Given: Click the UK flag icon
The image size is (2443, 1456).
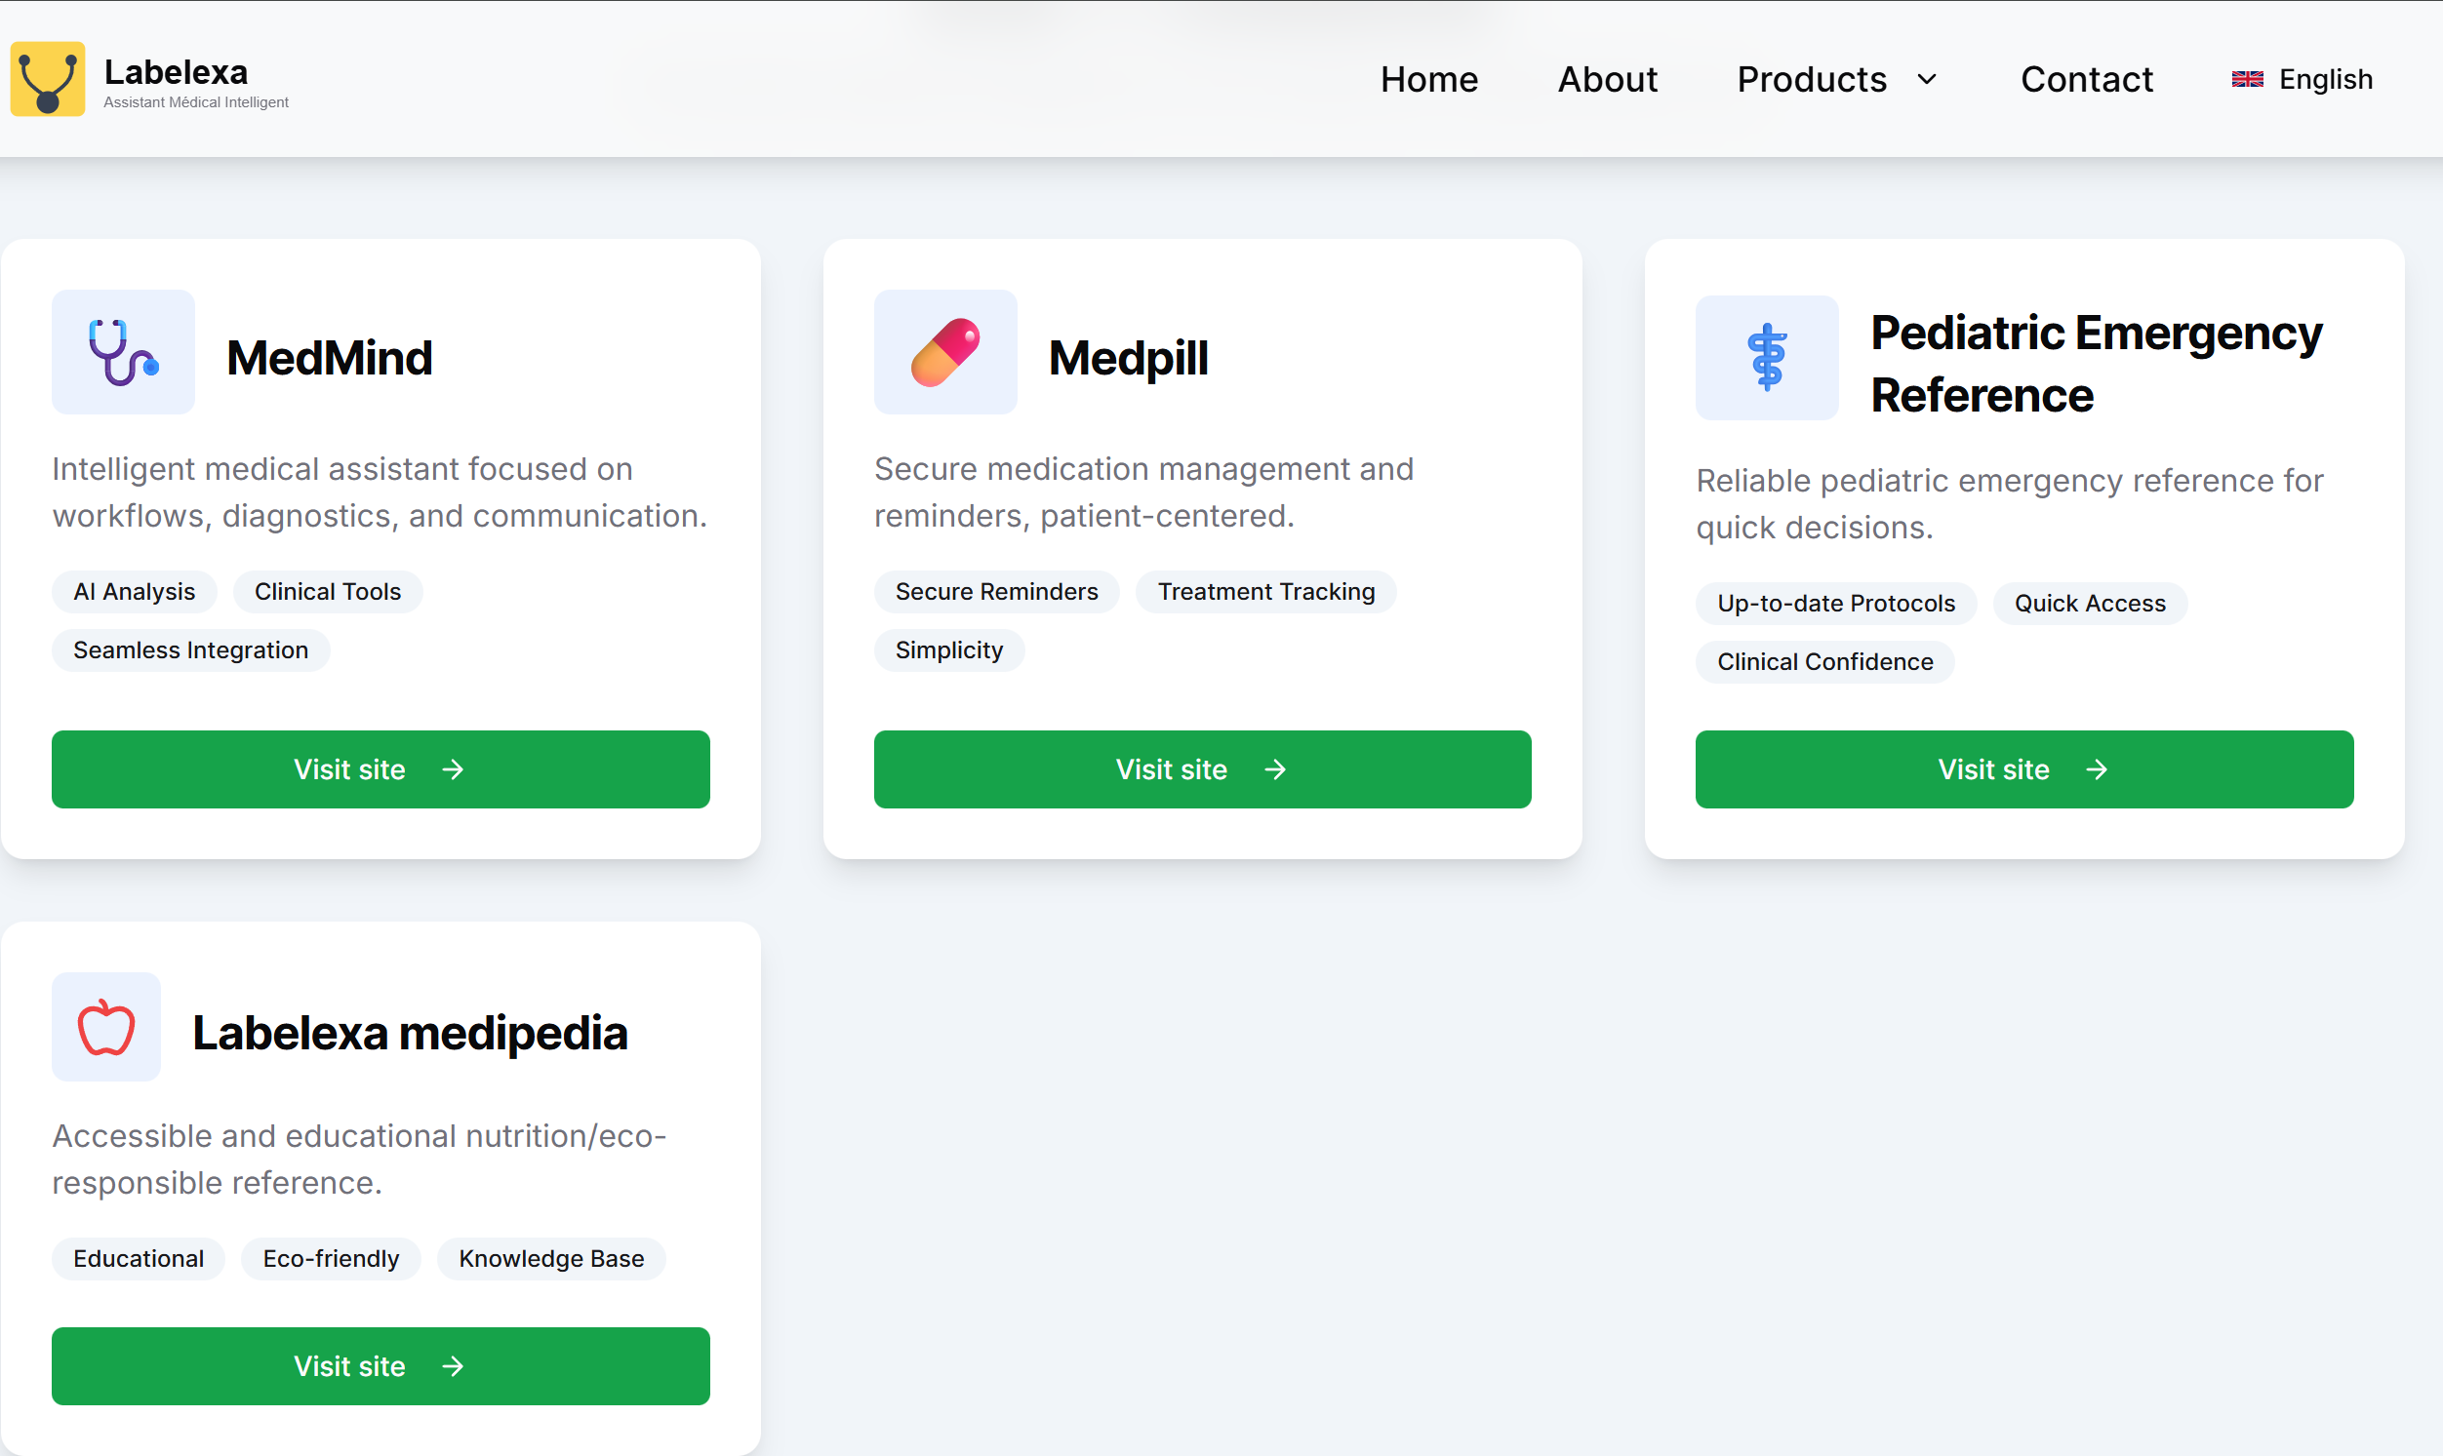Looking at the screenshot, I should click(2247, 79).
